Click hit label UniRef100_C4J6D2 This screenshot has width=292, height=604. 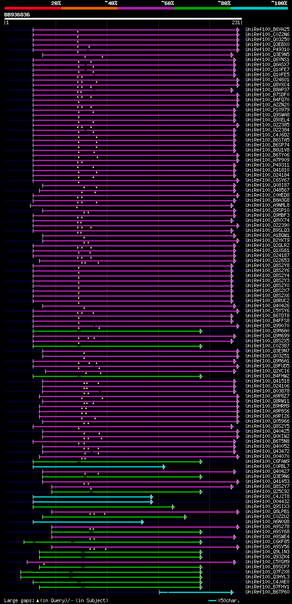267,135
